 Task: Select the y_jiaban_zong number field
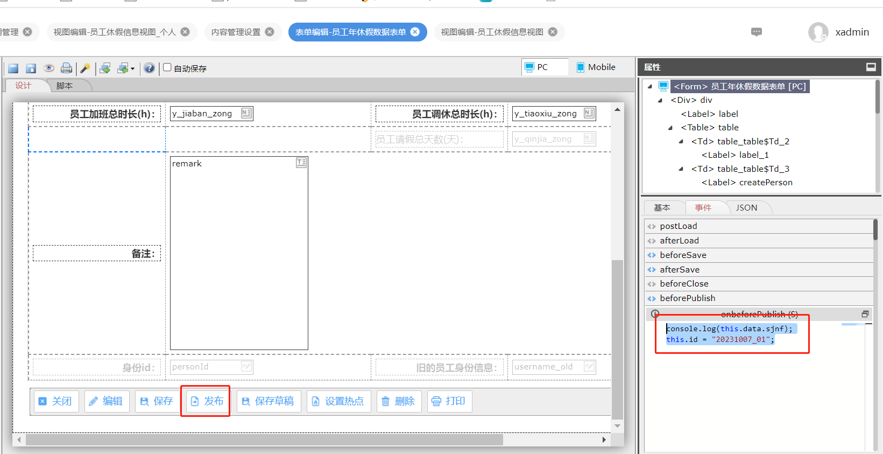tap(211, 114)
